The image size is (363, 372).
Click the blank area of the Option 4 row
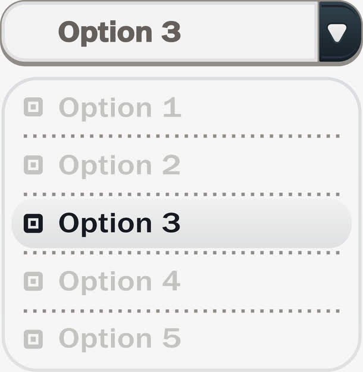pos(261,282)
